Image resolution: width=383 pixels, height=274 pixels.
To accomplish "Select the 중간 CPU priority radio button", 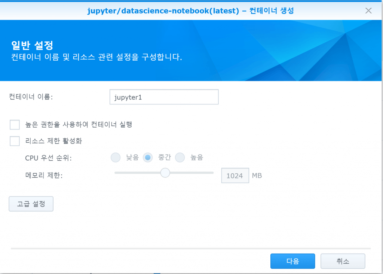I will click(148, 158).
